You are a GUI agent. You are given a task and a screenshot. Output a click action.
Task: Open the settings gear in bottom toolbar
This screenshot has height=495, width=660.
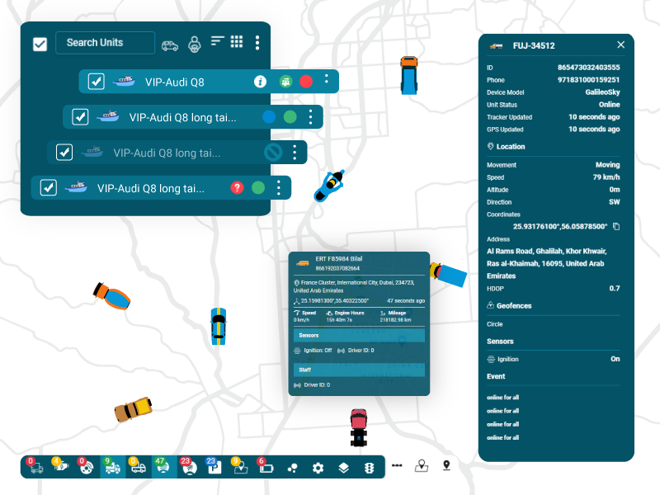(318, 468)
